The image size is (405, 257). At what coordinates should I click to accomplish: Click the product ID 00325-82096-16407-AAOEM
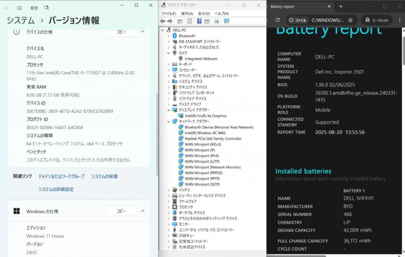pyautogui.click(x=55, y=127)
